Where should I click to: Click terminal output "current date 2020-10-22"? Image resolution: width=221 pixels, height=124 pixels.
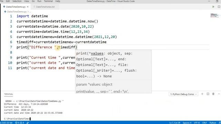point(19,110)
